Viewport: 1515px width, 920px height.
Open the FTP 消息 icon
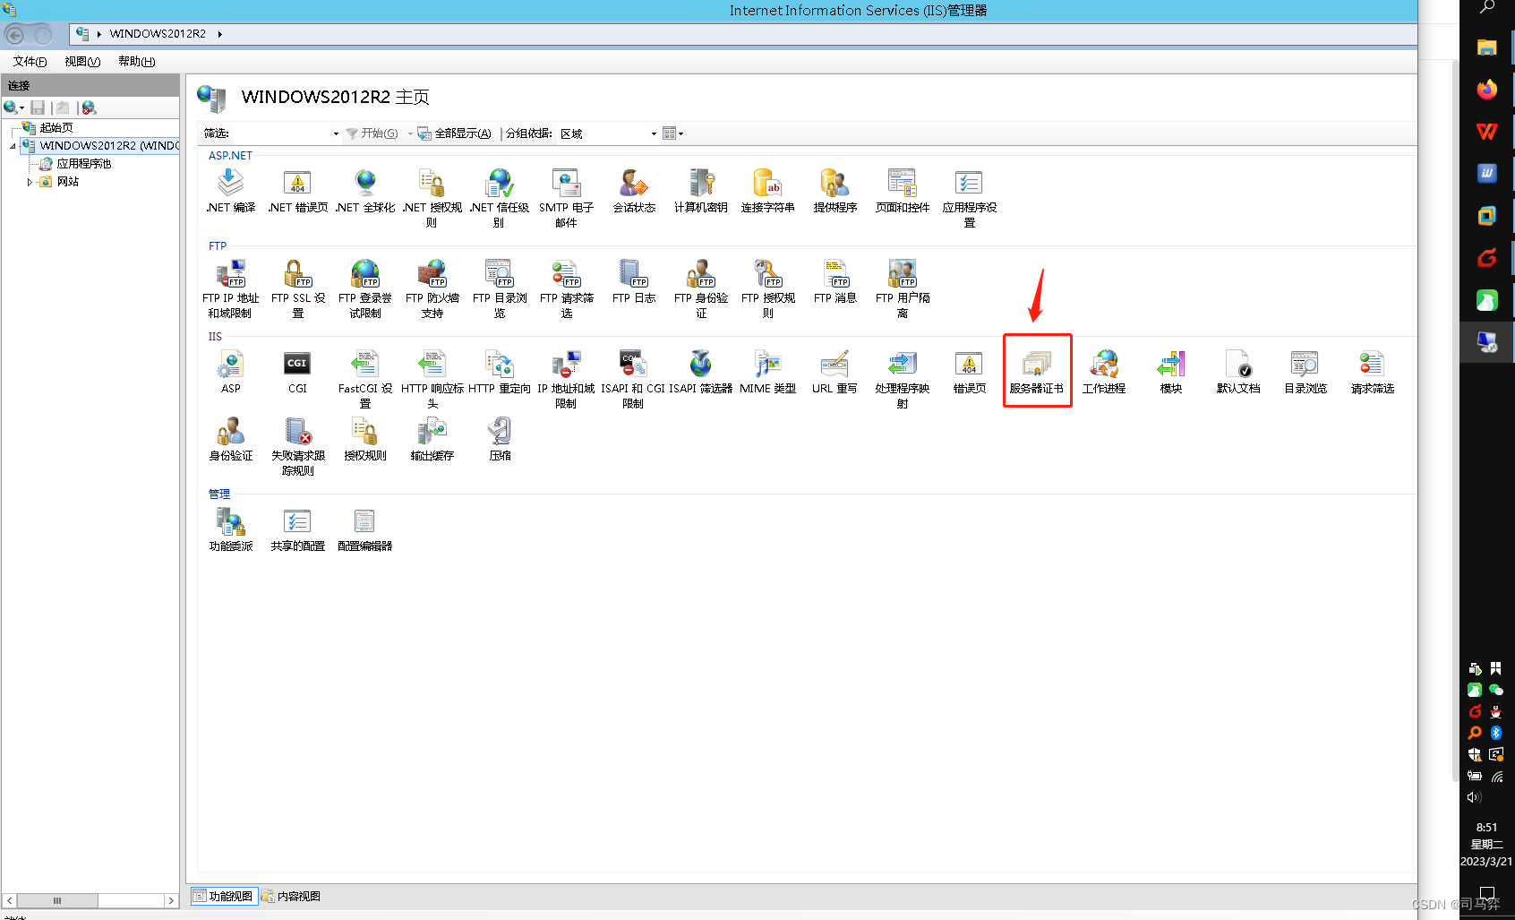(835, 281)
